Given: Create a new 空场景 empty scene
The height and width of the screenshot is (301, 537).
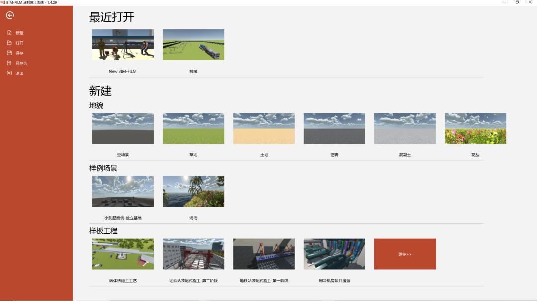Looking at the screenshot, I should 122,128.
